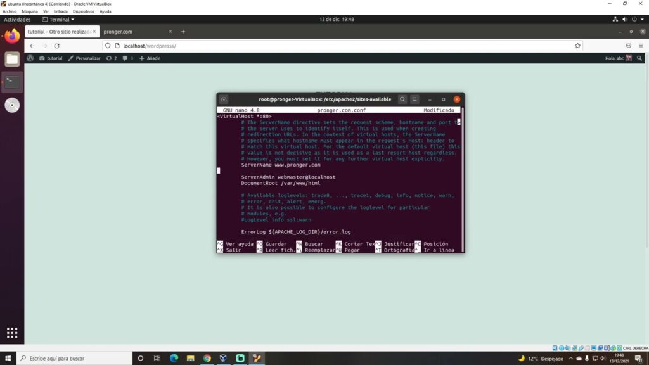Viewport: 649px width, 365px height.
Task: Click the Personalizar link in admin bar
Action: click(x=84, y=58)
